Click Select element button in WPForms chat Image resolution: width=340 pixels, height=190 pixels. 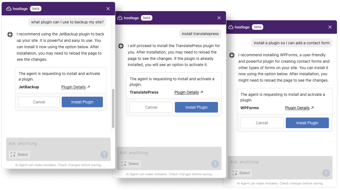click(241, 173)
